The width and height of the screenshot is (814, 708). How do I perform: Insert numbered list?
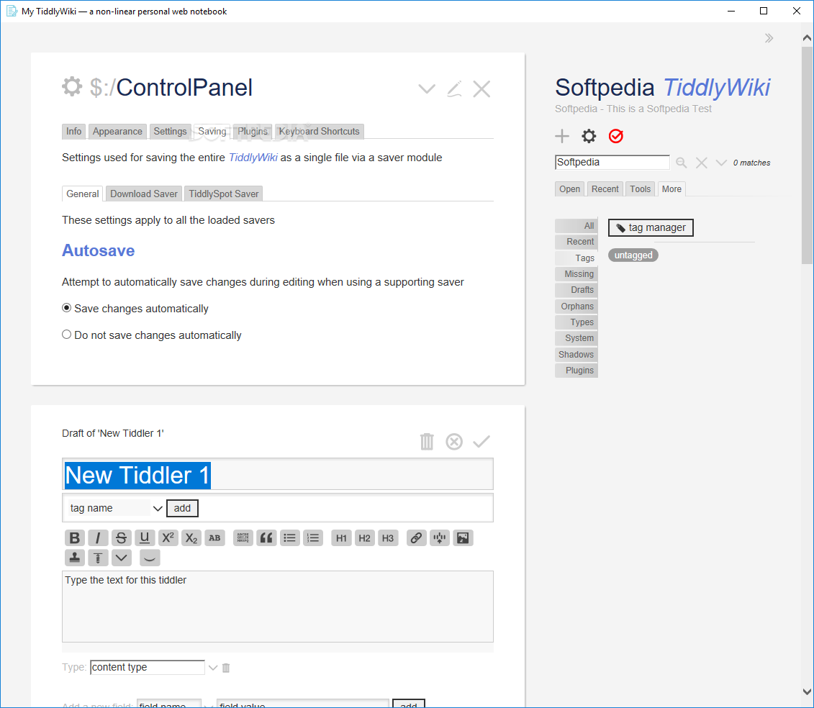pos(313,537)
